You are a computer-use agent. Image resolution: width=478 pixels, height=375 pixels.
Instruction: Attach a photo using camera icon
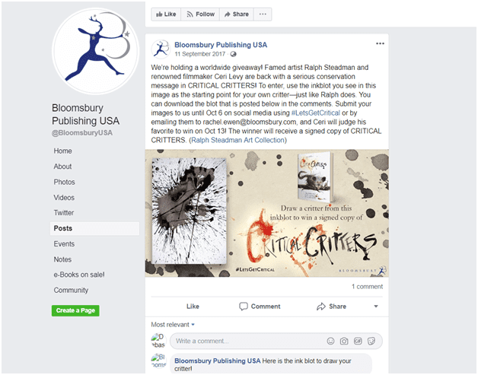click(x=344, y=341)
